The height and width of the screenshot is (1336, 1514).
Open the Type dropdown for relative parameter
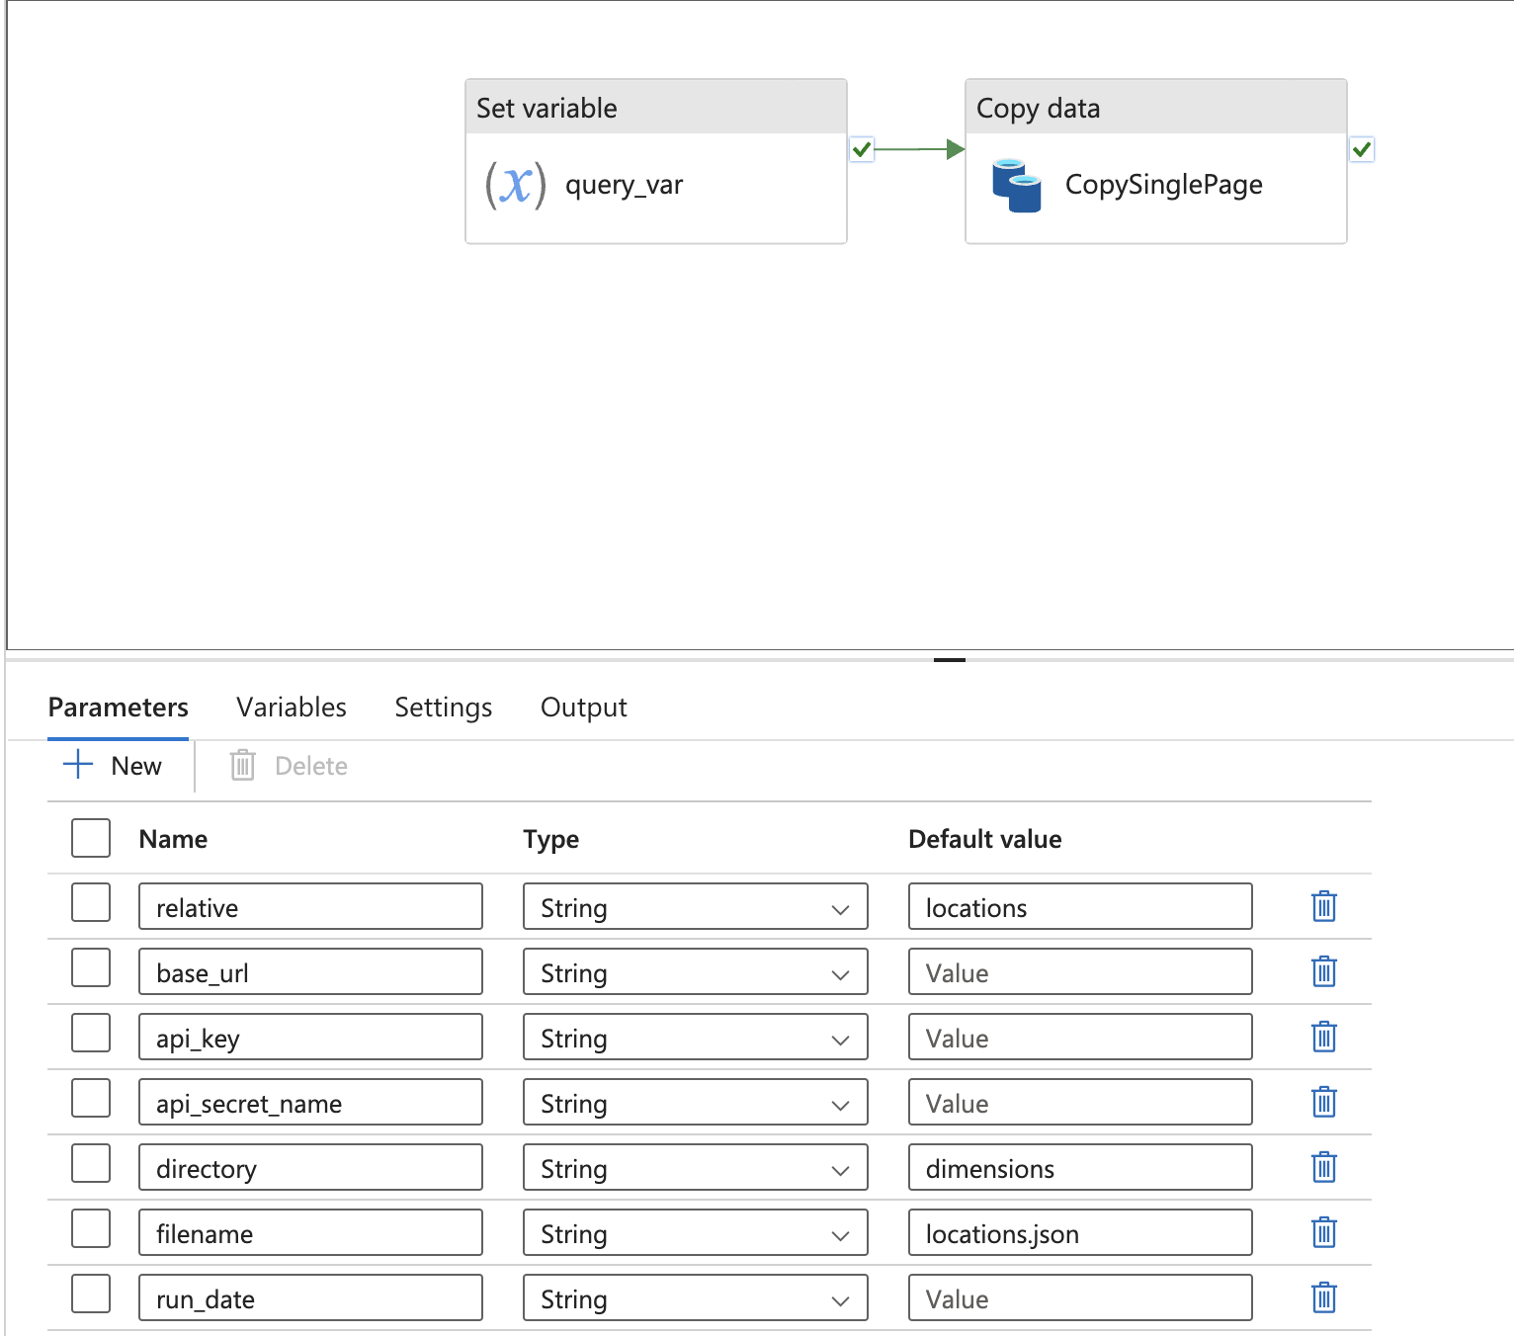841,907
